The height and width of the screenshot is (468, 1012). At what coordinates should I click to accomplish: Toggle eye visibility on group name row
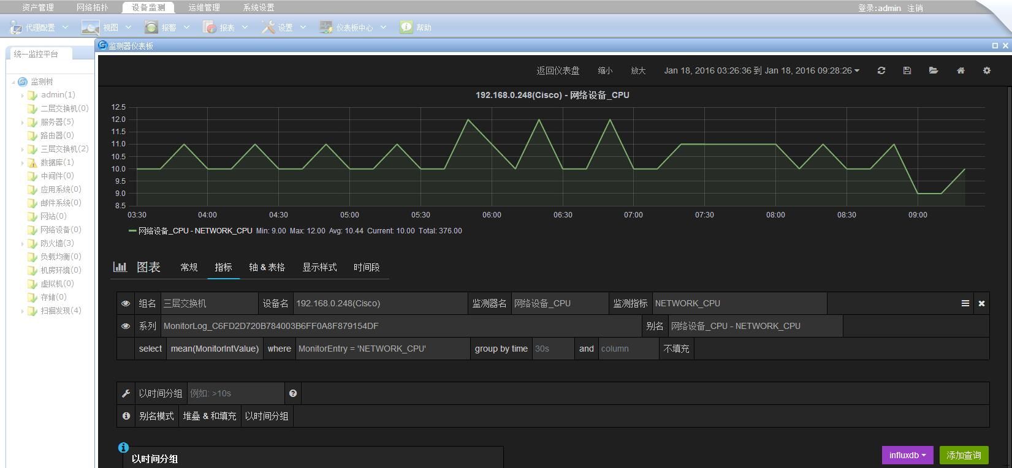(x=126, y=303)
